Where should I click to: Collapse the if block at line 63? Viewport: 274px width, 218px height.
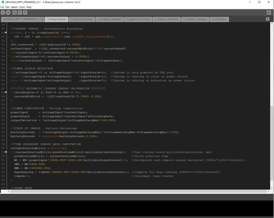(x=6, y=92)
